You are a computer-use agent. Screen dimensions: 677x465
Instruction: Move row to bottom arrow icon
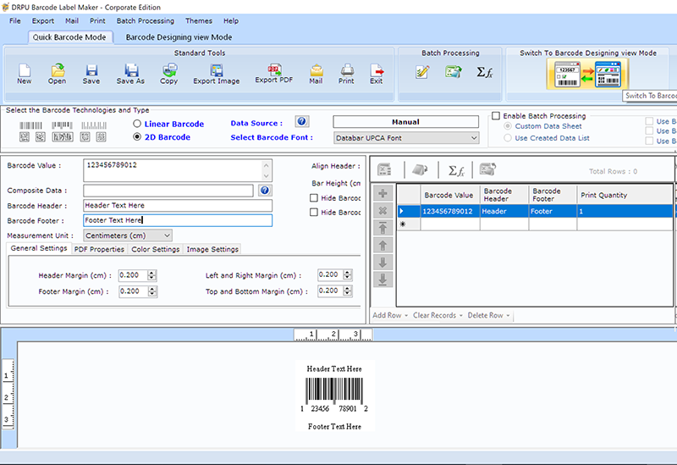pyautogui.click(x=383, y=280)
